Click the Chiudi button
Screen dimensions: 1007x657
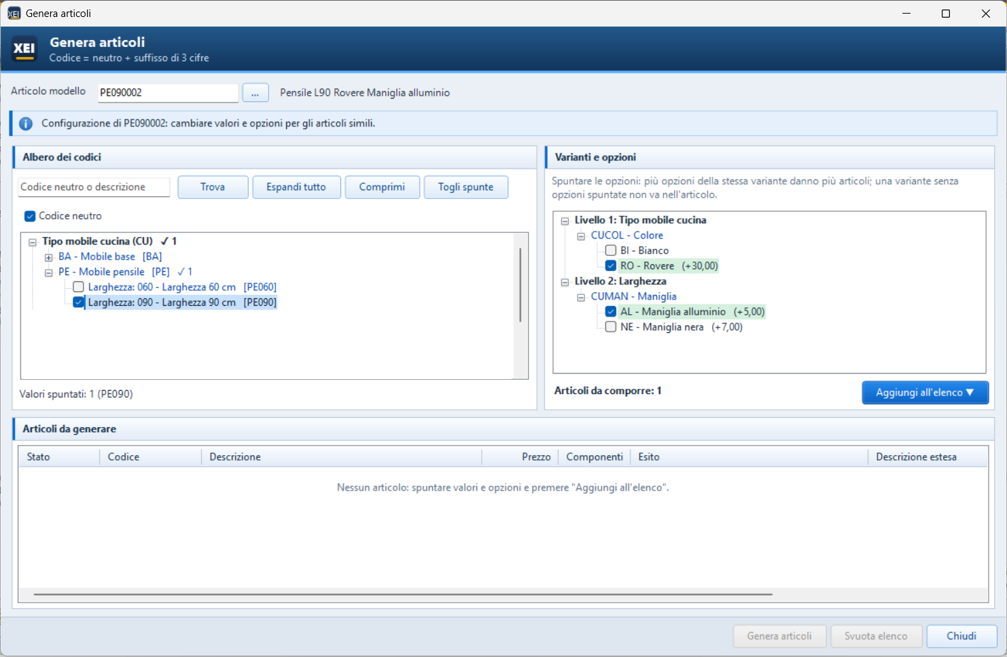click(961, 636)
